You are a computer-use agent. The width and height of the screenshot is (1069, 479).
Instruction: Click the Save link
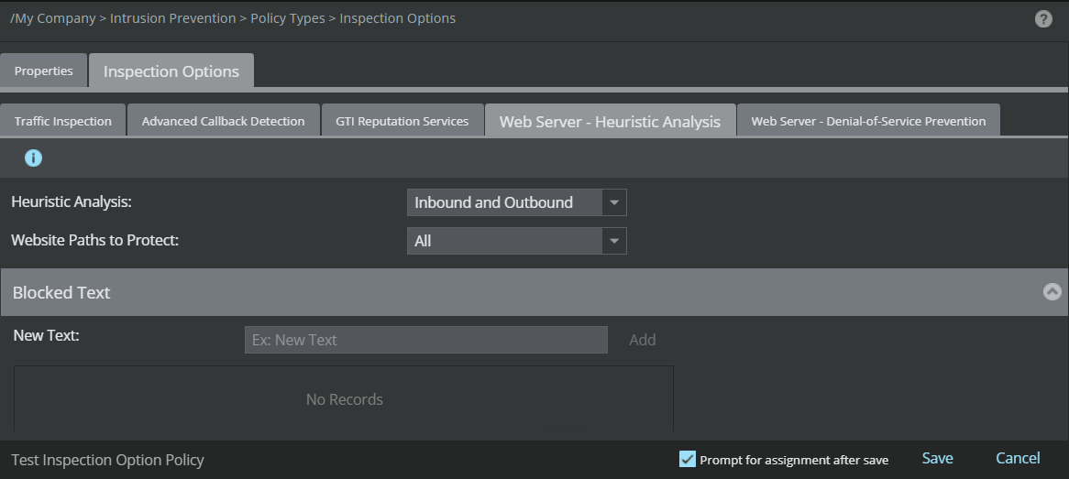937,458
